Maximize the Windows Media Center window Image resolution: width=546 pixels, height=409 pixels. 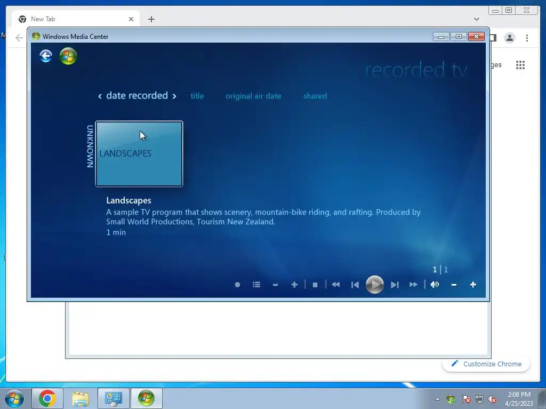459,37
